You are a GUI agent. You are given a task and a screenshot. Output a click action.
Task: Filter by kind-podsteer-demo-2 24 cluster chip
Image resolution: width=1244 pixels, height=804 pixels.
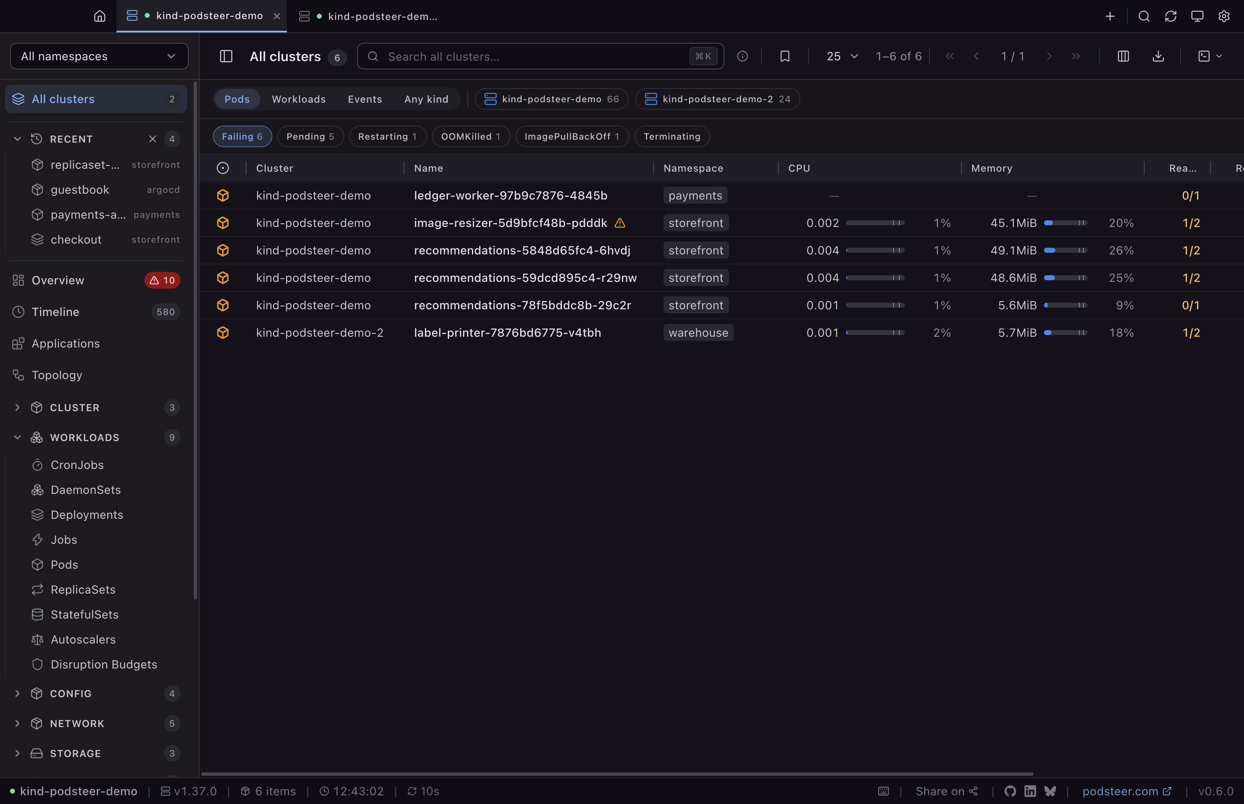click(717, 99)
